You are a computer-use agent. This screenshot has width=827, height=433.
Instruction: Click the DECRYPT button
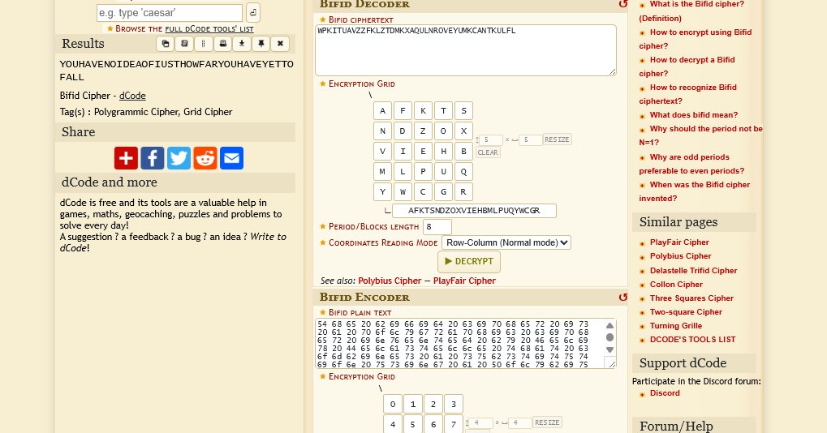point(469,261)
